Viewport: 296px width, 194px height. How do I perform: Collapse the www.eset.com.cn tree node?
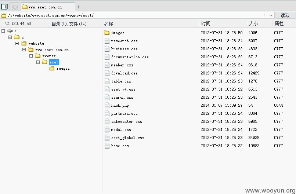[x=24, y=50]
